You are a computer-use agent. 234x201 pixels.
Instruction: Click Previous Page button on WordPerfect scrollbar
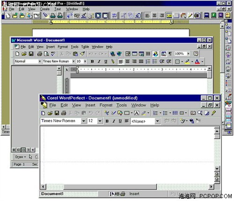pyautogui.click(x=217, y=174)
